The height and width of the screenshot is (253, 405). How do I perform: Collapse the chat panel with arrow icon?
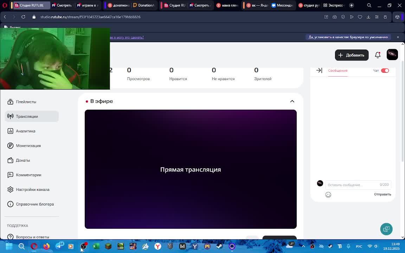click(319, 70)
